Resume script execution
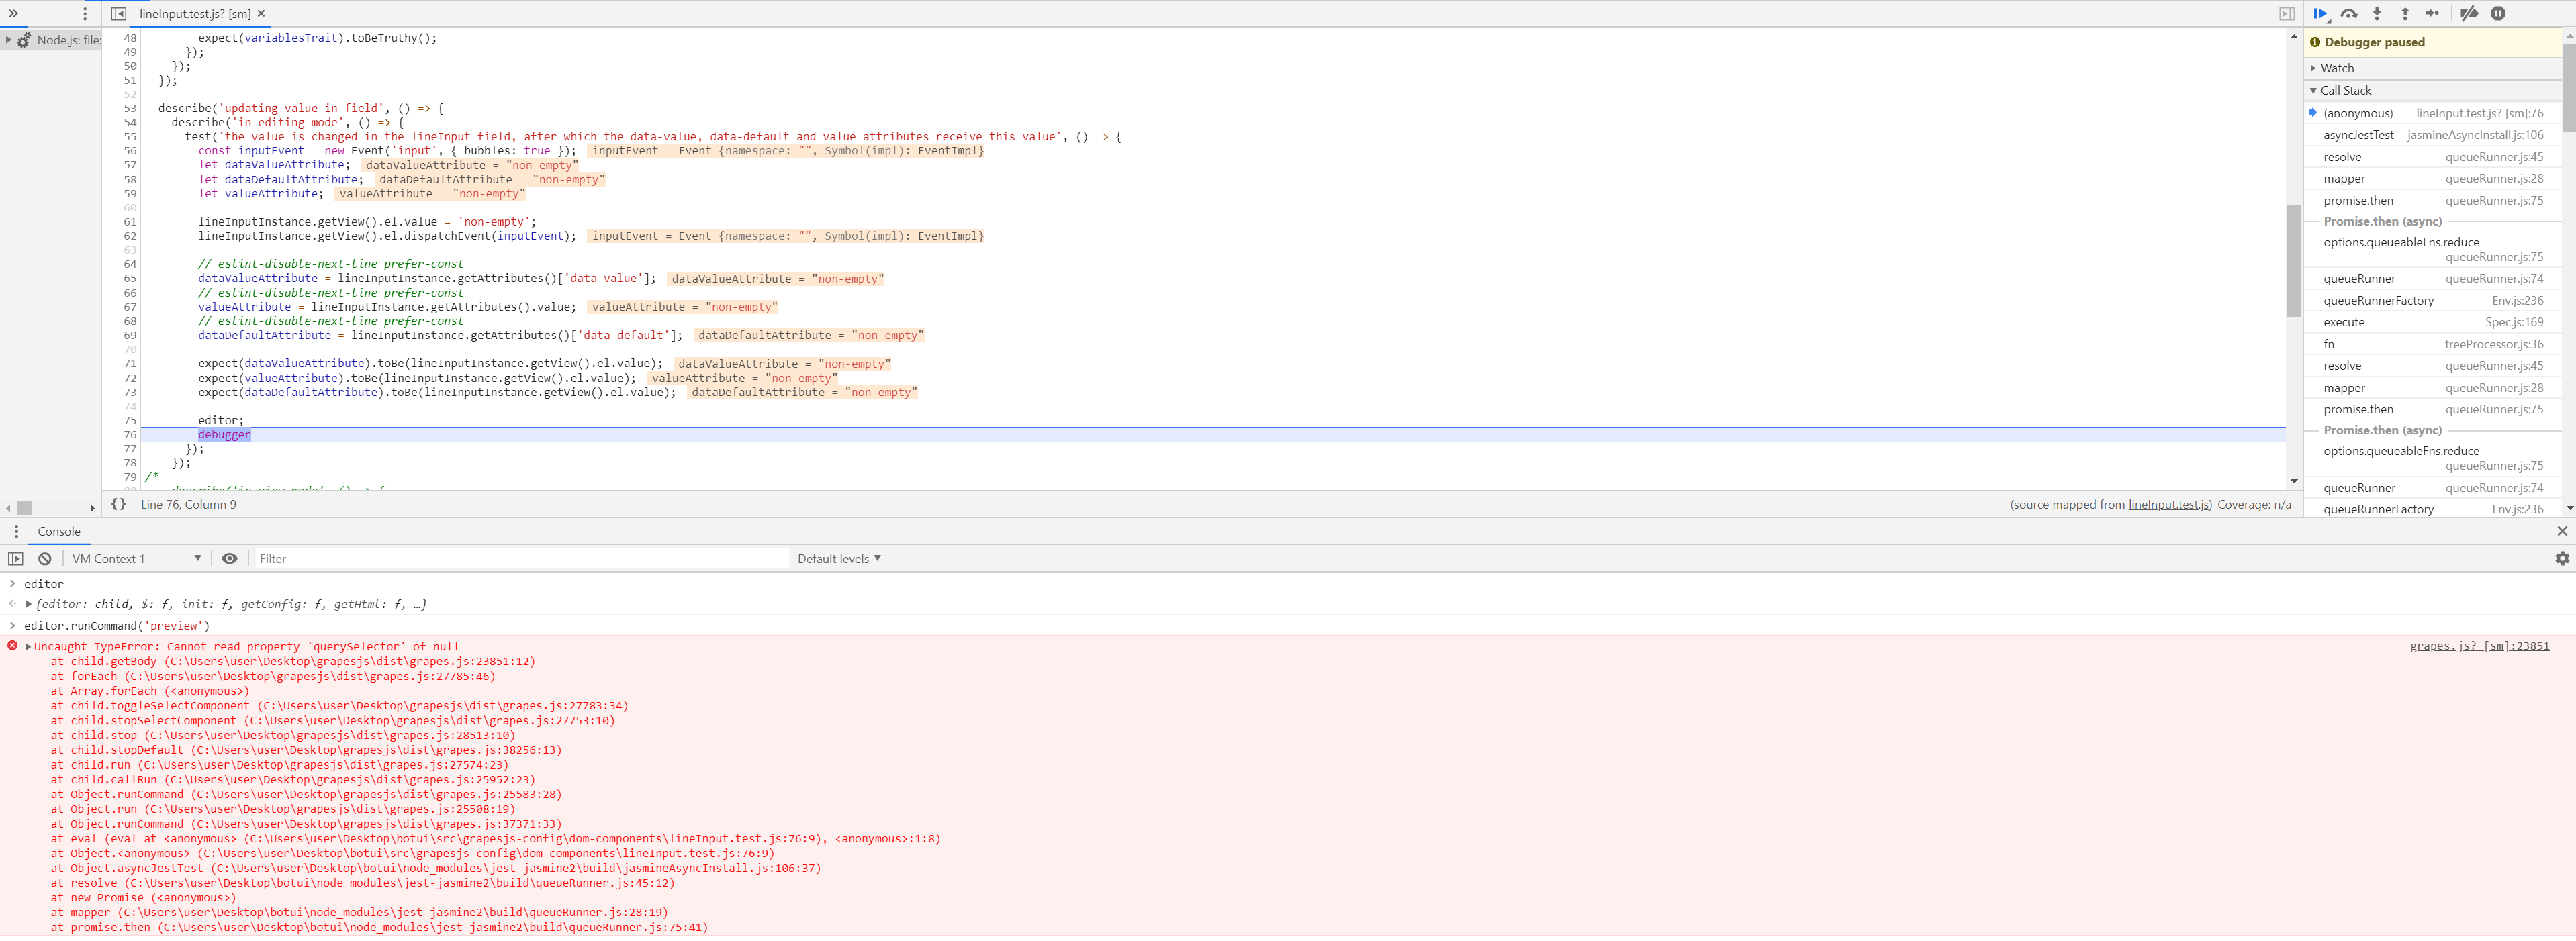 click(x=2320, y=13)
